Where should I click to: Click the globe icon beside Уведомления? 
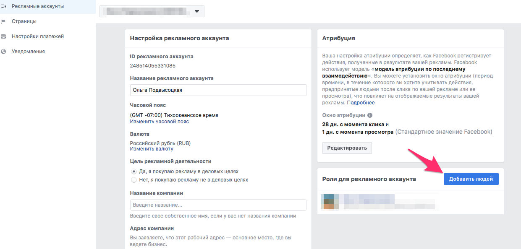3,52
